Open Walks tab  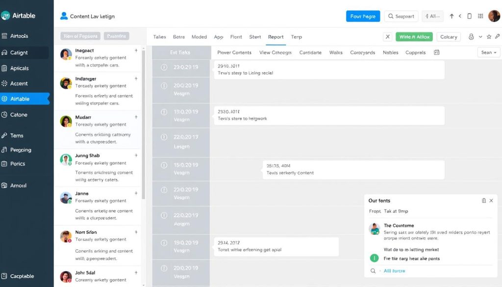(336, 52)
